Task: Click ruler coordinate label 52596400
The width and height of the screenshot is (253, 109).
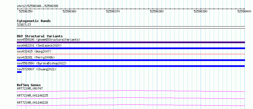Action: [244, 11]
